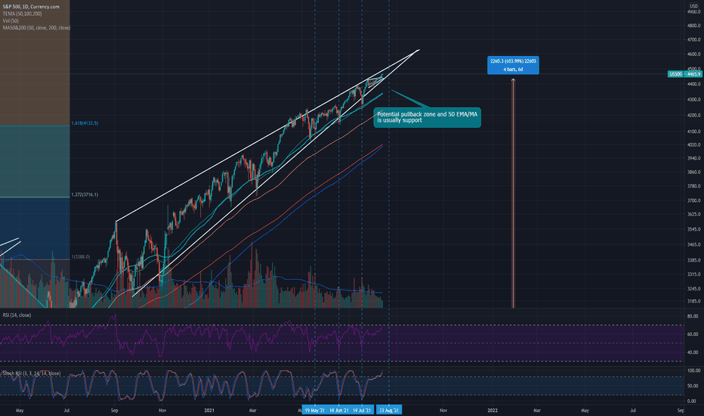Viewport: 704px width, 416px height.
Task: Click the 2022 label on time axis
Action: point(492,410)
